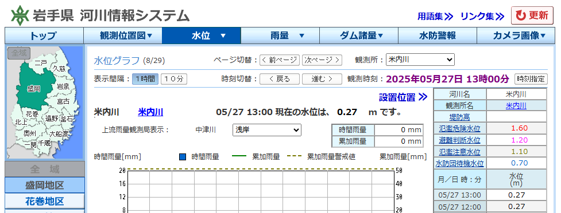
Task: Click the 更新 refresh button
Action: pos(532,15)
